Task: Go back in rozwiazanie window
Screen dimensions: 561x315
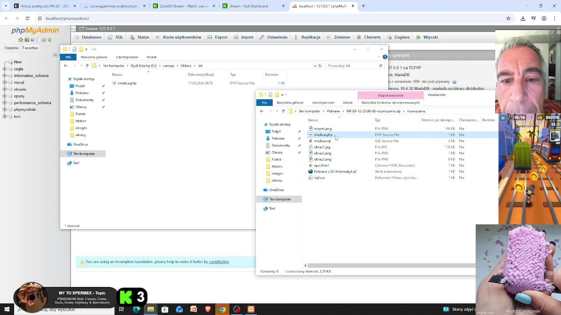Action: point(262,111)
